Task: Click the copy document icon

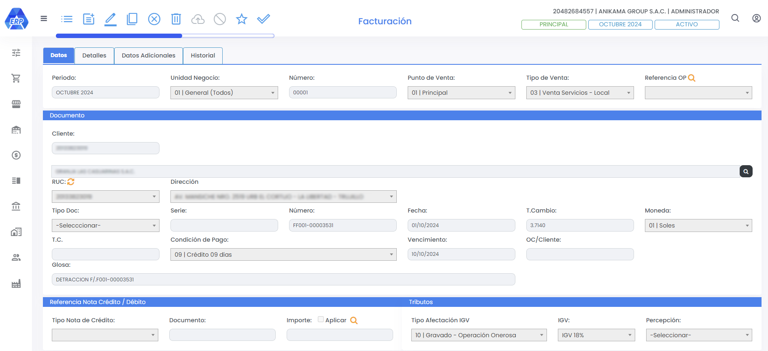Action: pyautogui.click(x=132, y=19)
